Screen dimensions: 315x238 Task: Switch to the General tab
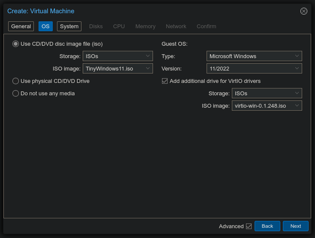click(x=21, y=26)
